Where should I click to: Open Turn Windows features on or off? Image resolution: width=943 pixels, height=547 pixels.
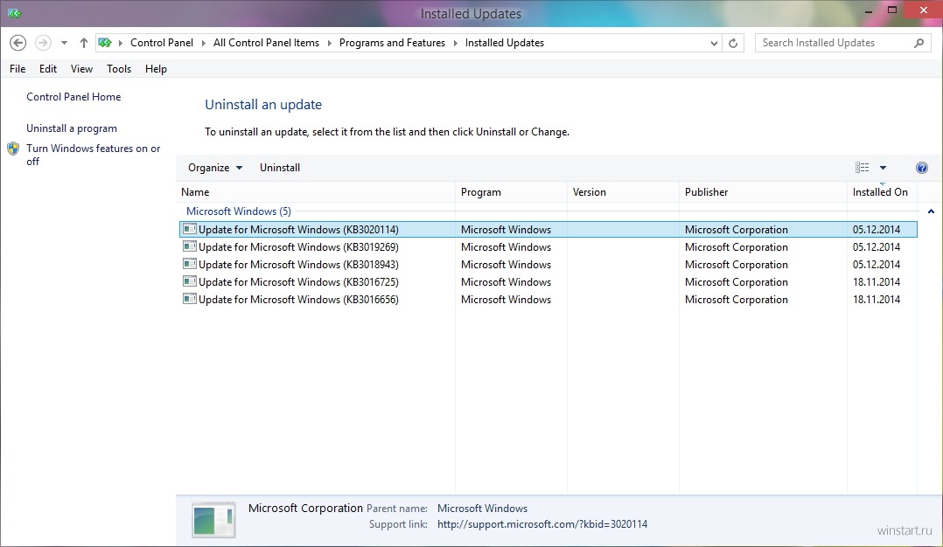(94, 155)
